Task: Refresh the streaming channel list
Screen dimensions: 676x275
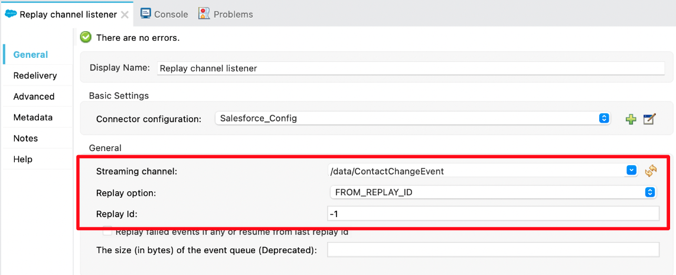Action: [x=651, y=171]
